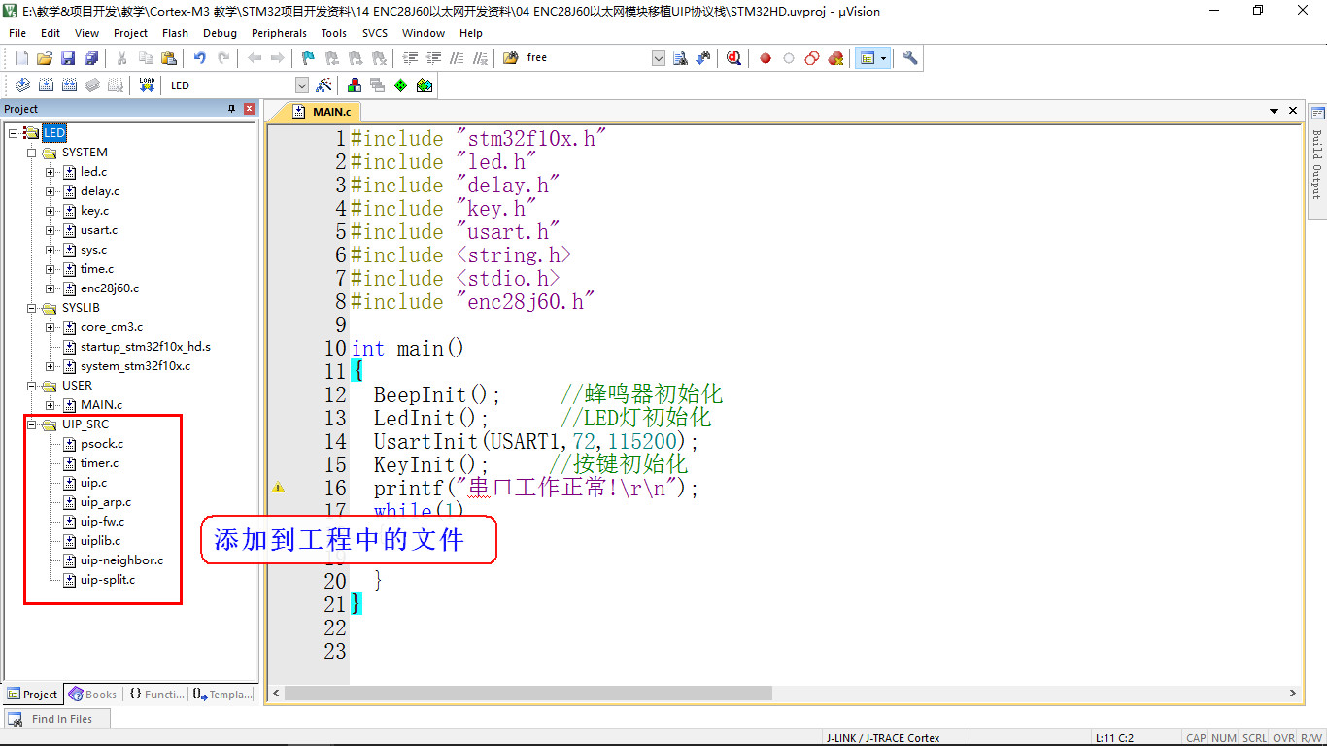Click the Download (LOAD) to flash icon
The height and width of the screenshot is (746, 1327).
click(x=147, y=85)
